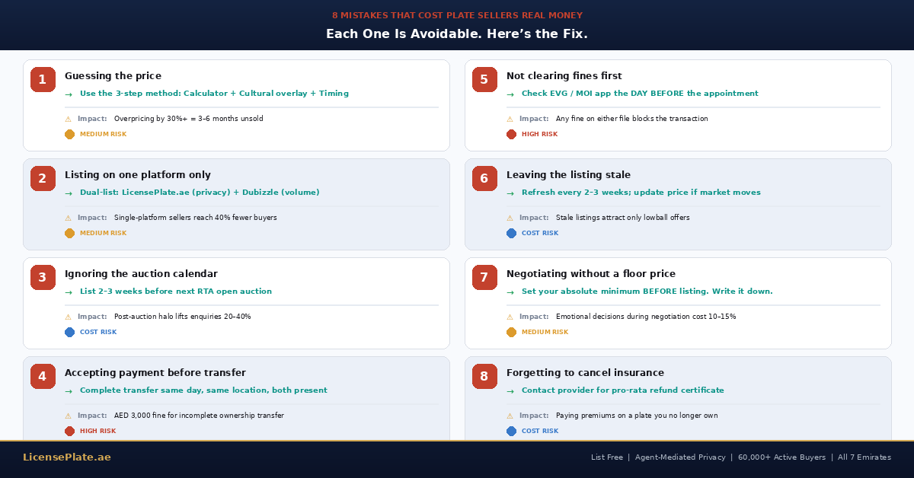Select 'Accepting payment before transfer' title
The width and height of the screenshot is (914, 478).
155,373
